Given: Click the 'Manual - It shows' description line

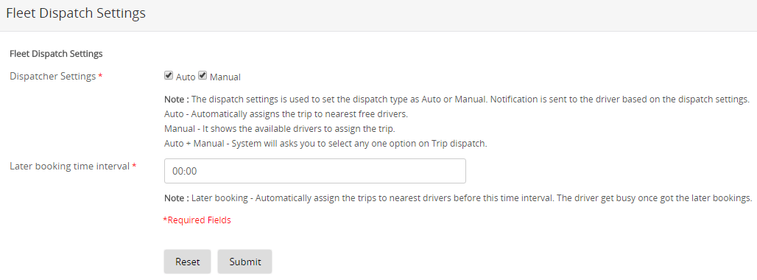Looking at the screenshot, I should 280,129.
